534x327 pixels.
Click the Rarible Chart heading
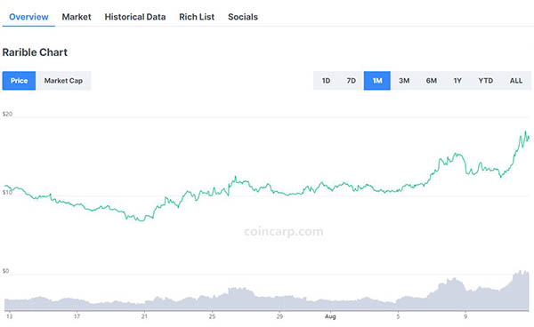35,52
